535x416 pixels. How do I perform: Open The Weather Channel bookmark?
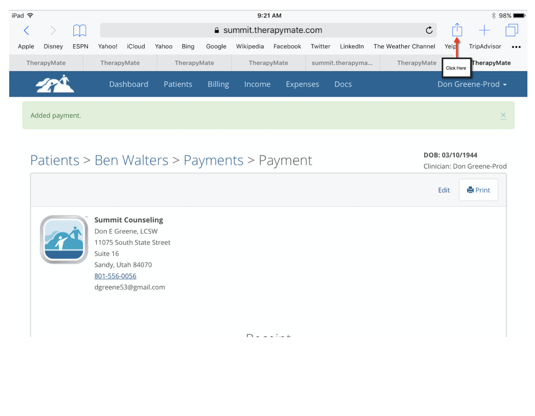coord(404,46)
